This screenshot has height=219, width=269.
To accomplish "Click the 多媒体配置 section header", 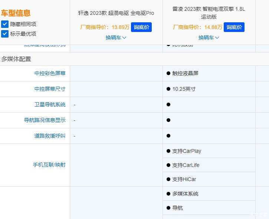I will pyautogui.click(x=16, y=59).
